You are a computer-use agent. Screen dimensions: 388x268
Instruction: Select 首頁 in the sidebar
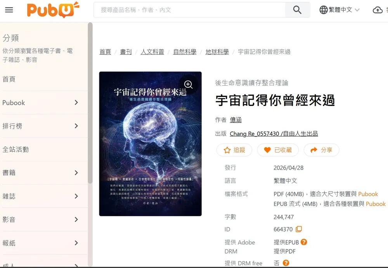(40, 79)
